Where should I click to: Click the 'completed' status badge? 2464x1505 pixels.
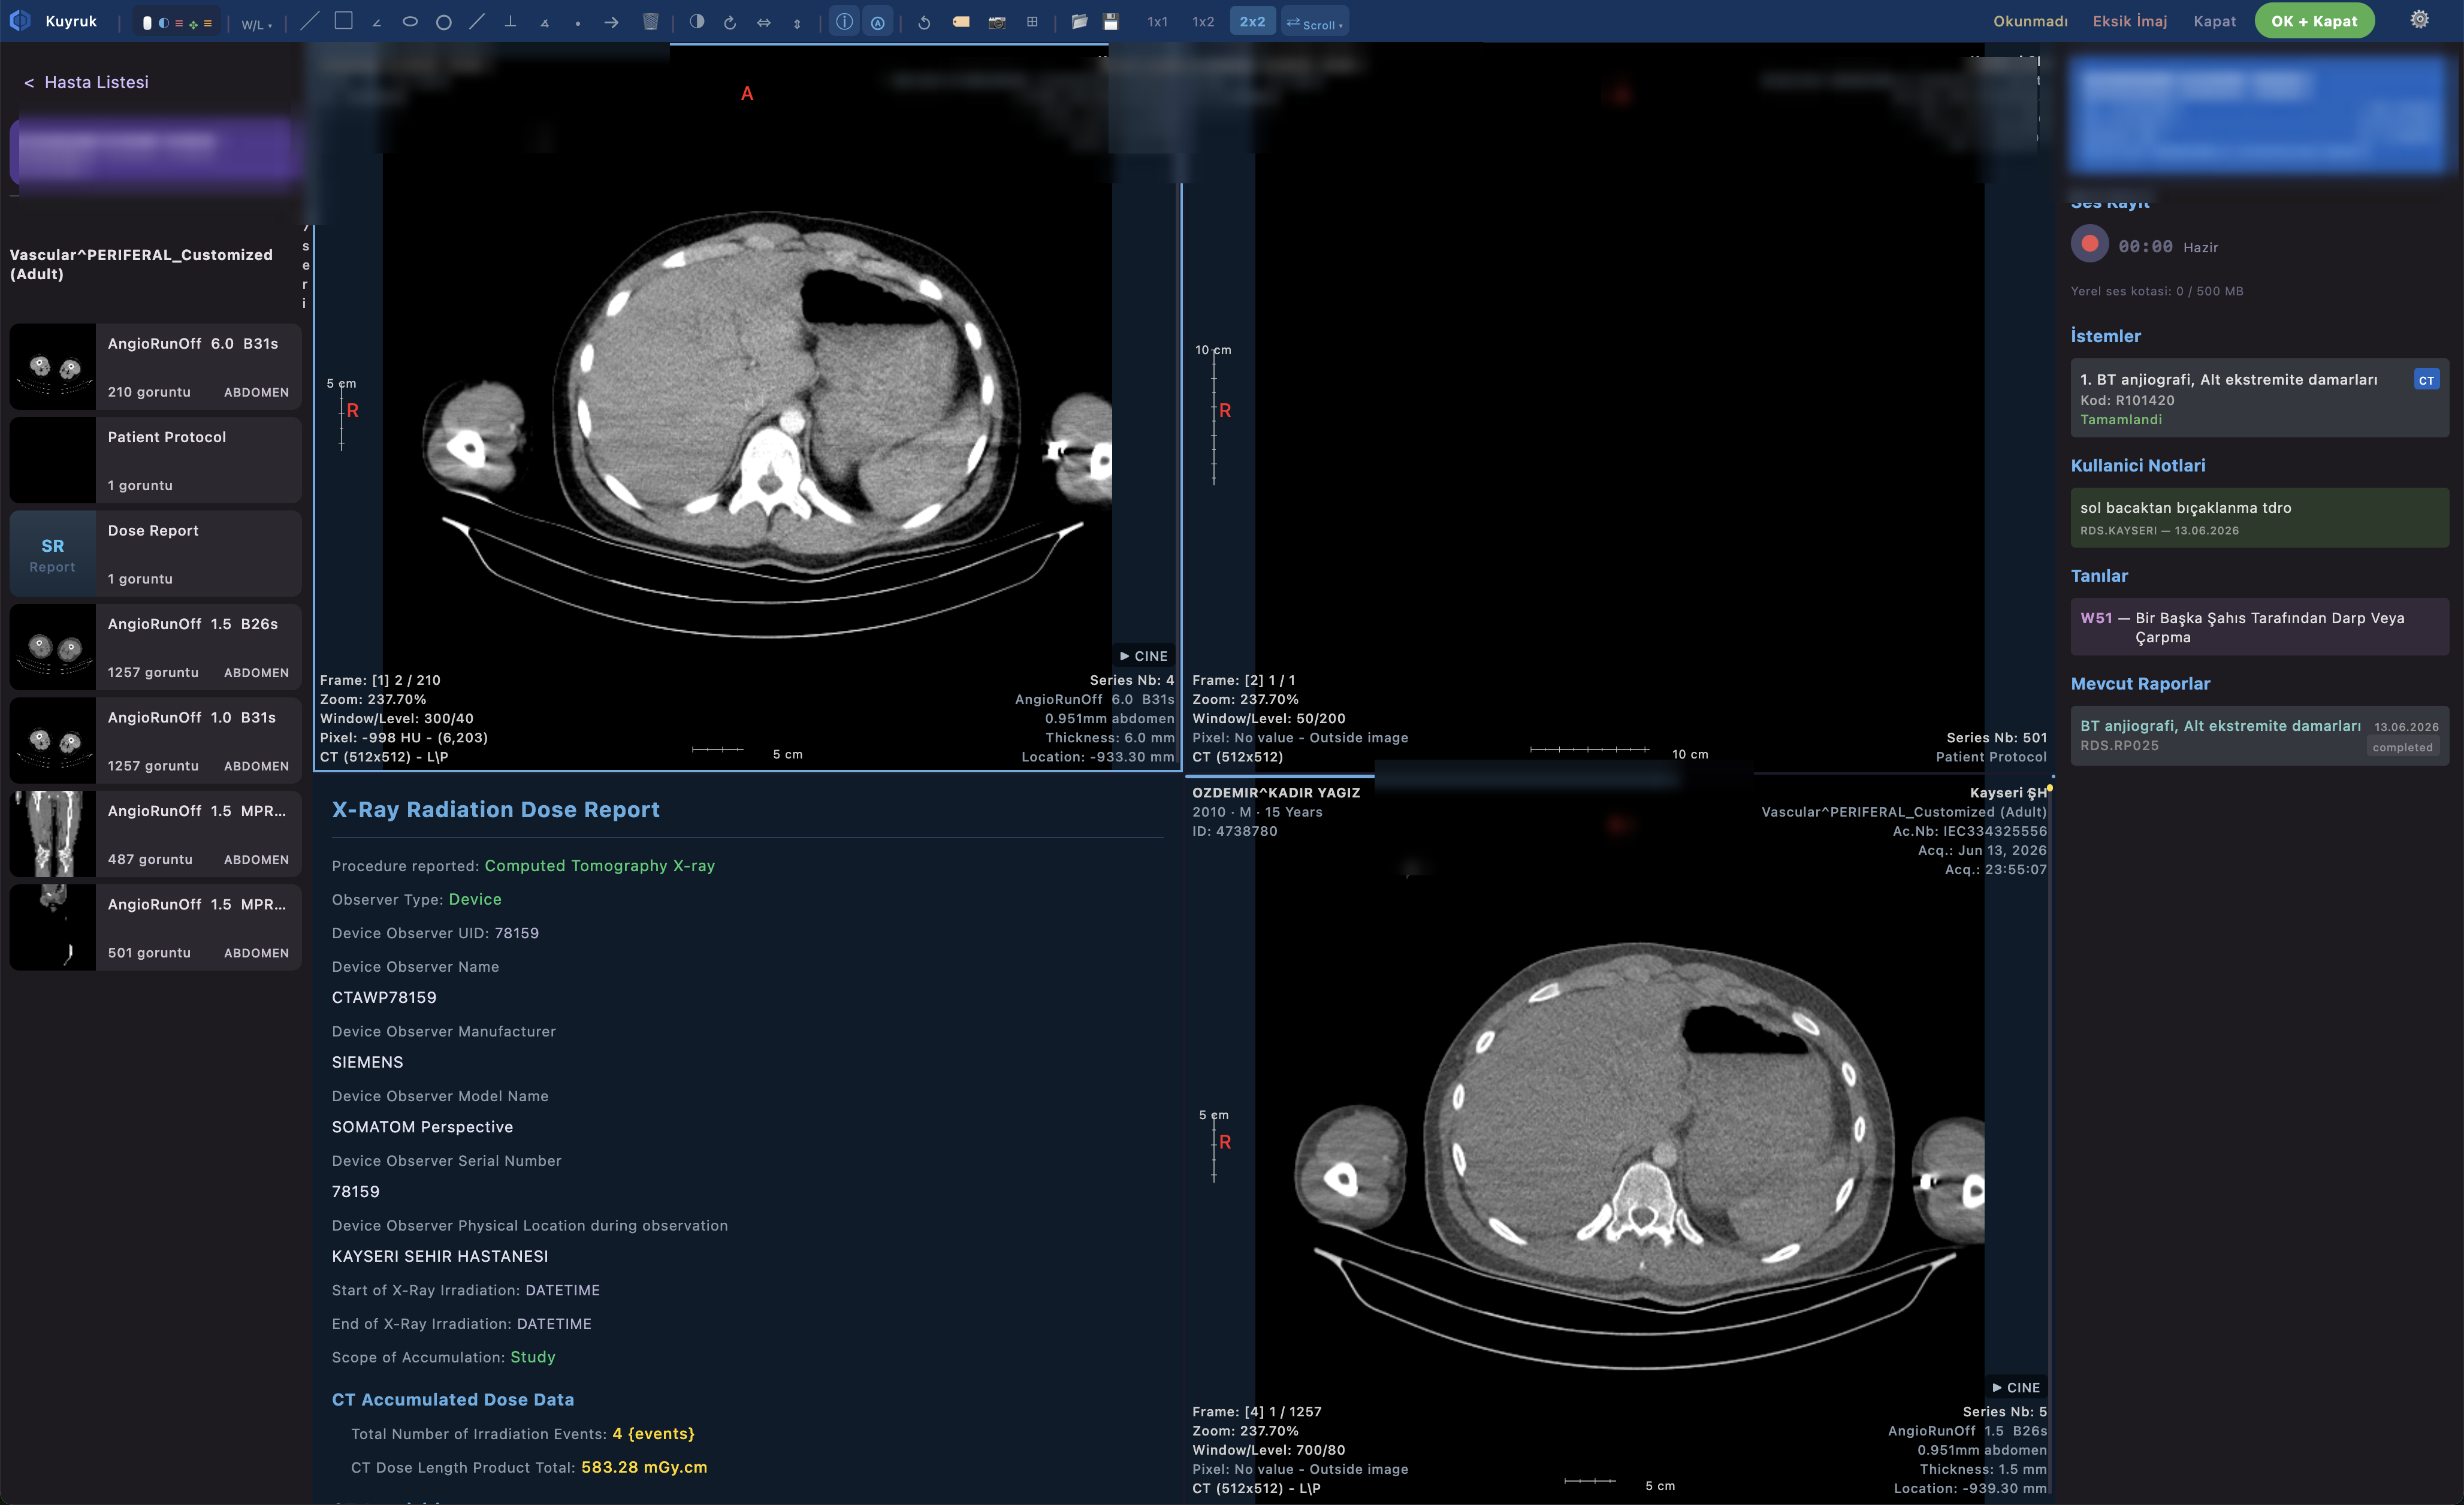2402,747
